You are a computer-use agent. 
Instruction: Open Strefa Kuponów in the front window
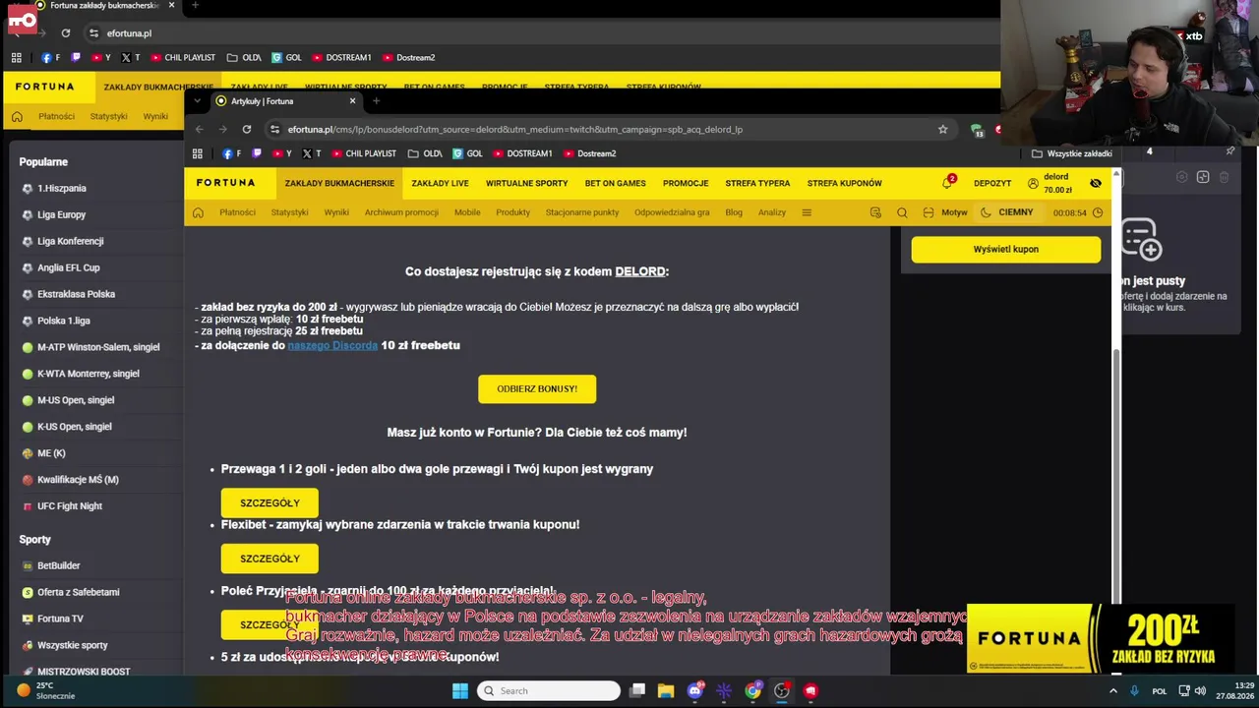coord(844,183)
